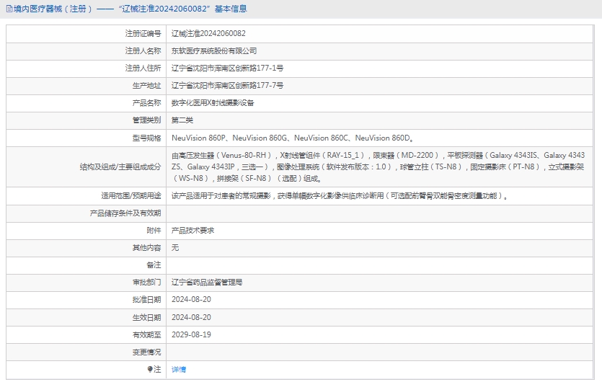Click the 变更情况 row label
Screen dimensions: 602x382
146,352
